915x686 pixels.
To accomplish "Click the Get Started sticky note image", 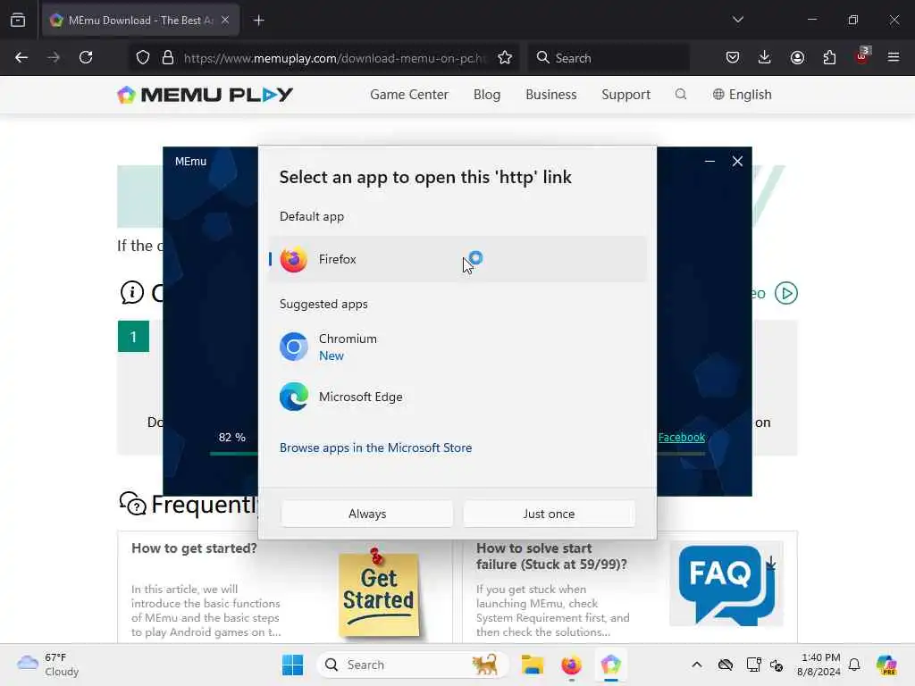I will tap(379, 593).
